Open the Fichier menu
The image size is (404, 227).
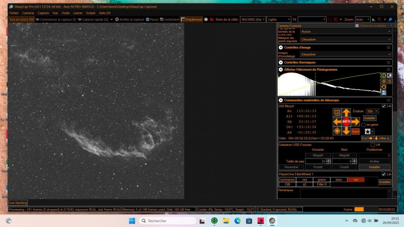click(x=14, y=13)
